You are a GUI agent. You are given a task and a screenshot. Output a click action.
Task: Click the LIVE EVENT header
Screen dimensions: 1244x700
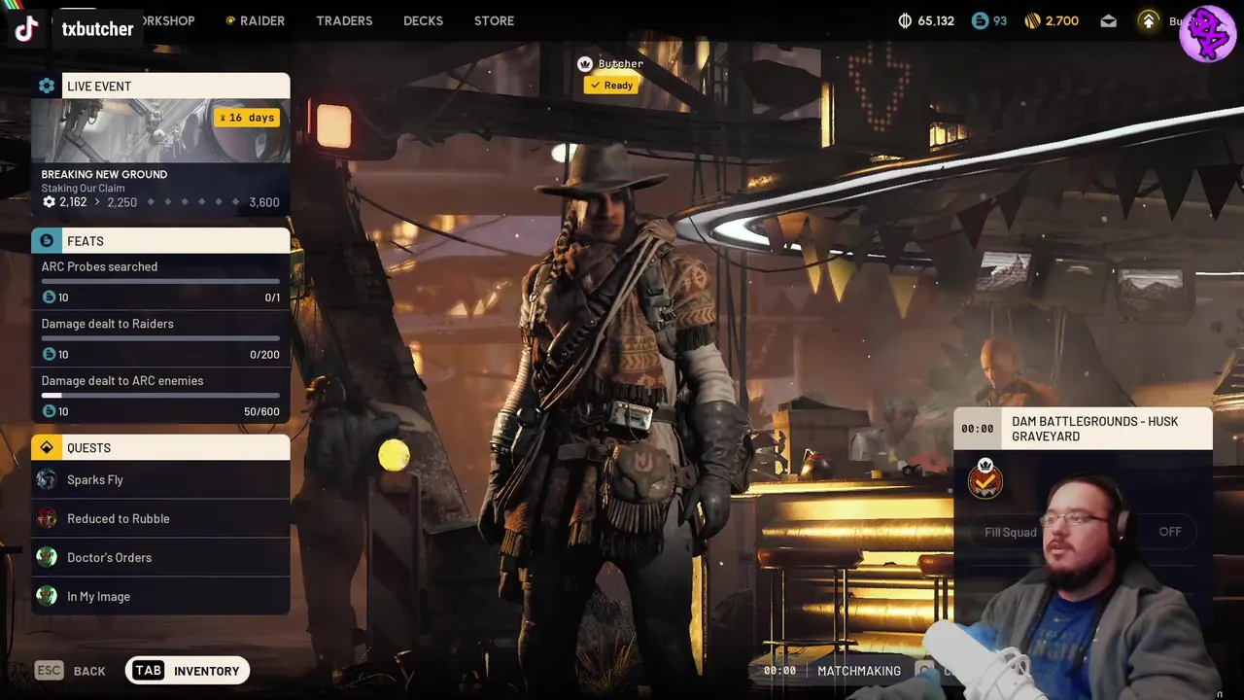pos(160,86)
